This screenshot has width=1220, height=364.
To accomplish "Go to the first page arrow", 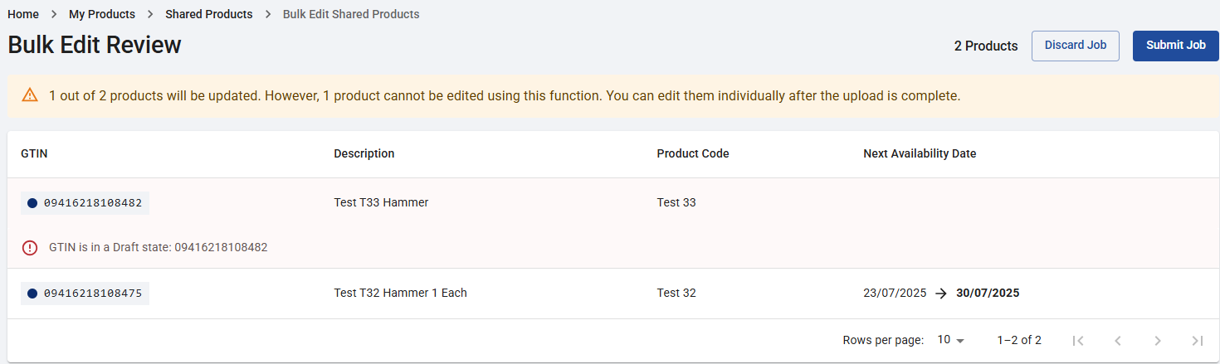I will [x=1078, y=340].
